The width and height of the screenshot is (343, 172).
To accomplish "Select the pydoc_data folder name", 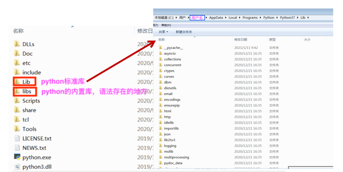I will (x=173, y=163).
